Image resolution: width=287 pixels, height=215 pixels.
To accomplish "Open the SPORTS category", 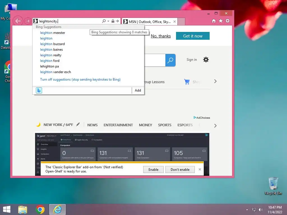I will pyautogui.click(x=165, y=125).
